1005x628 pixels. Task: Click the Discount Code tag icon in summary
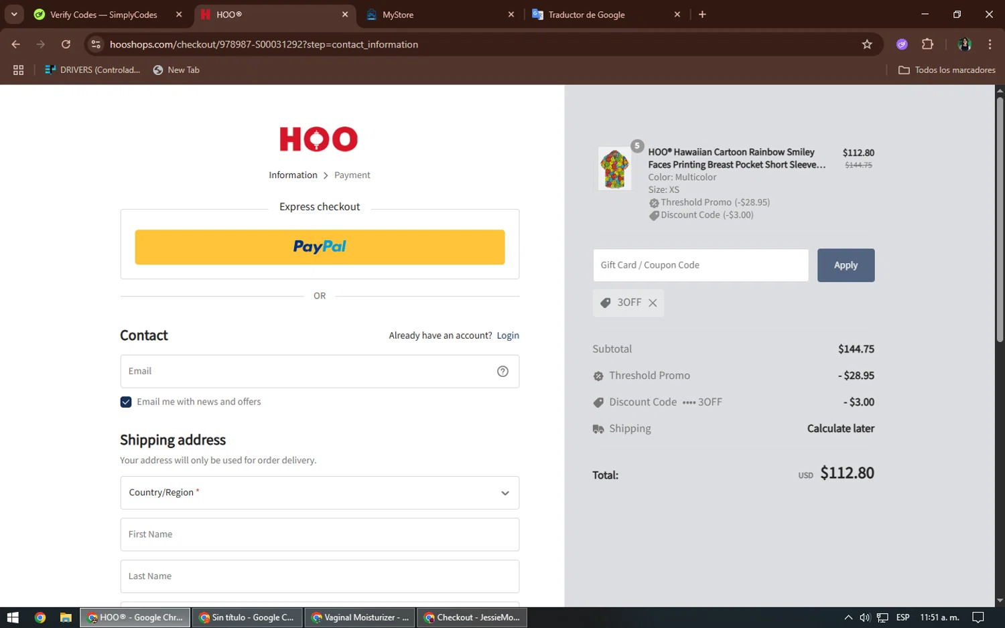[x=598, y=402]
